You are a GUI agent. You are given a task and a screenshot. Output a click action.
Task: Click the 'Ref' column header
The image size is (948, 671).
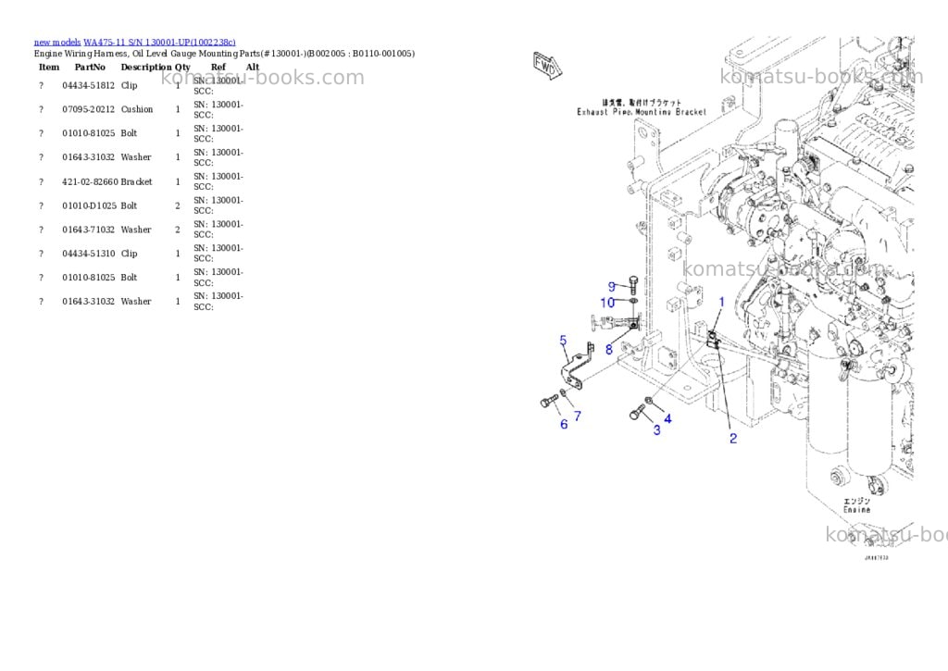click(x=218, y=67)
